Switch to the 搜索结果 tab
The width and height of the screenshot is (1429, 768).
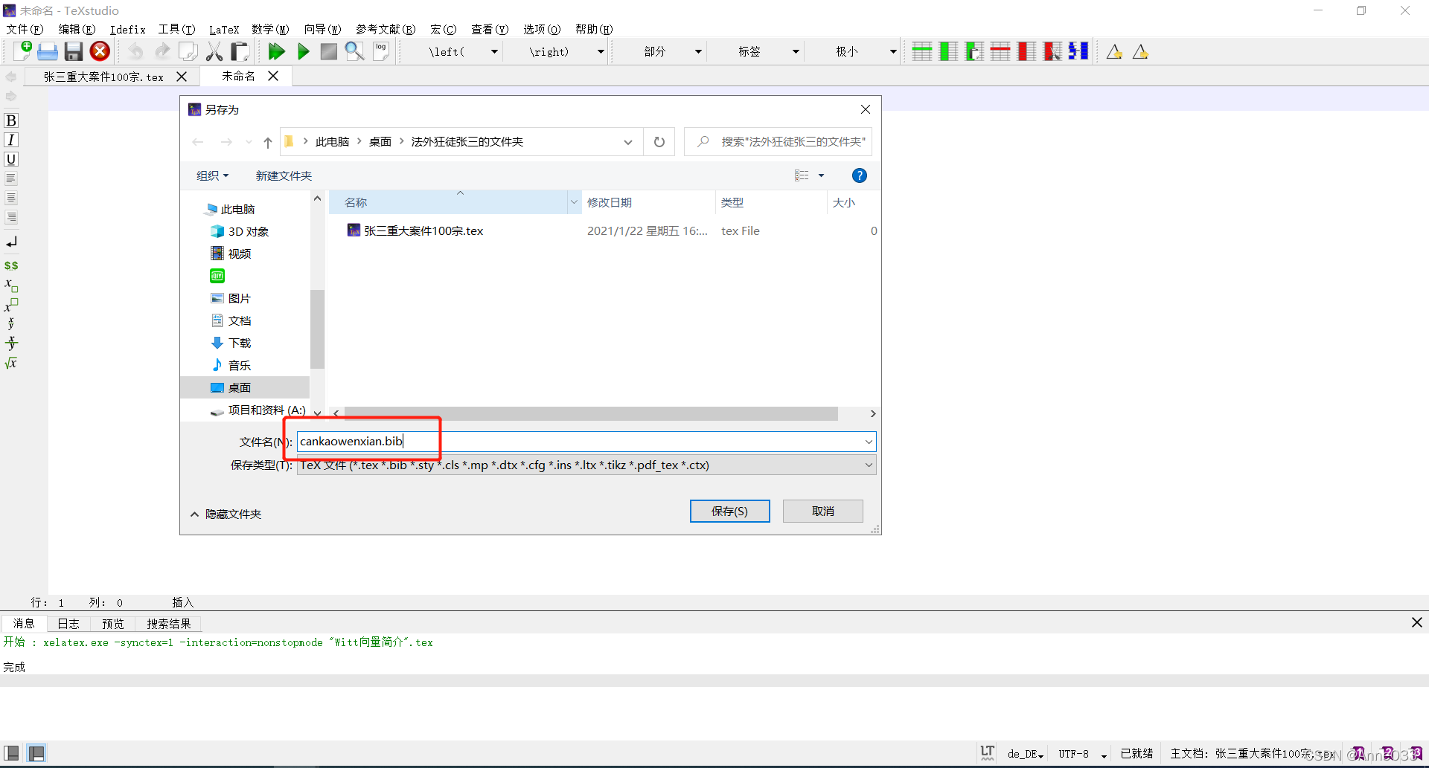[169, 624]
